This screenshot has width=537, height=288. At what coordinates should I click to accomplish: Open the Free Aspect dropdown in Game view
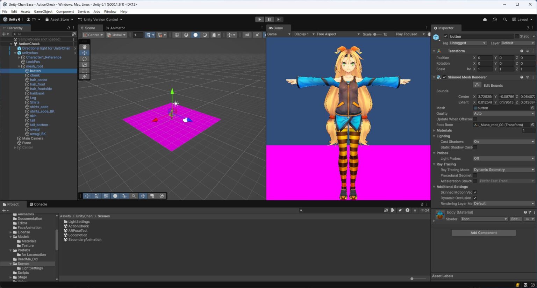coord(337,34)
